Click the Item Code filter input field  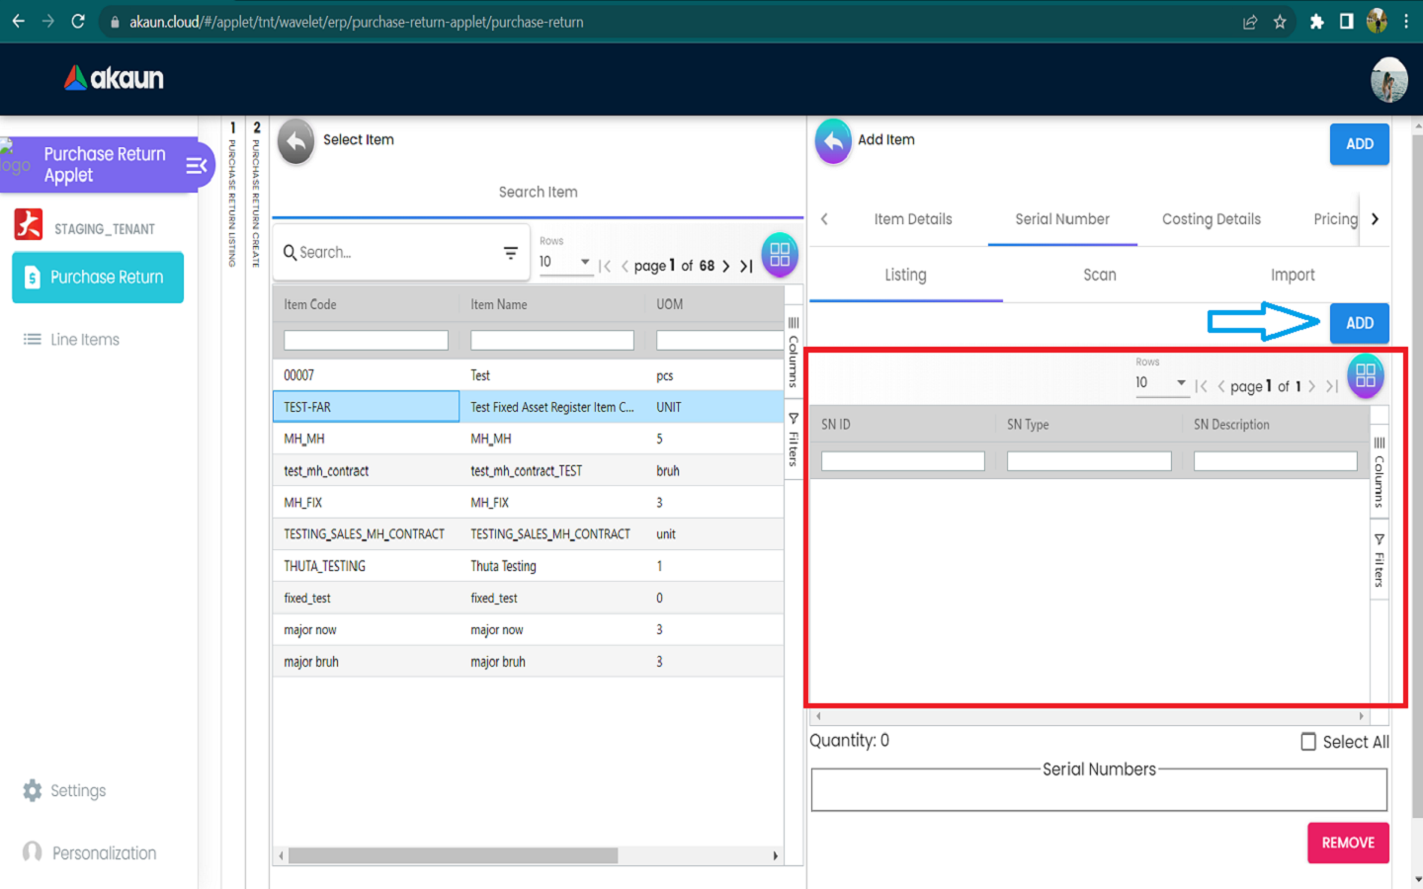pyautogui.click(x=366, y=341)
